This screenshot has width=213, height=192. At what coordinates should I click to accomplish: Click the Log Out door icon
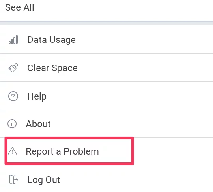pyautogui.click(x=13, y=179)
